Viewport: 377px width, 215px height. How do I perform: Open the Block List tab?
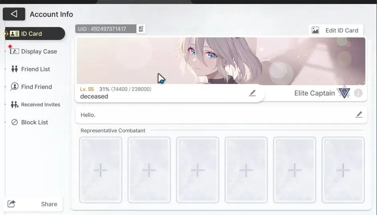click(30, 122)
